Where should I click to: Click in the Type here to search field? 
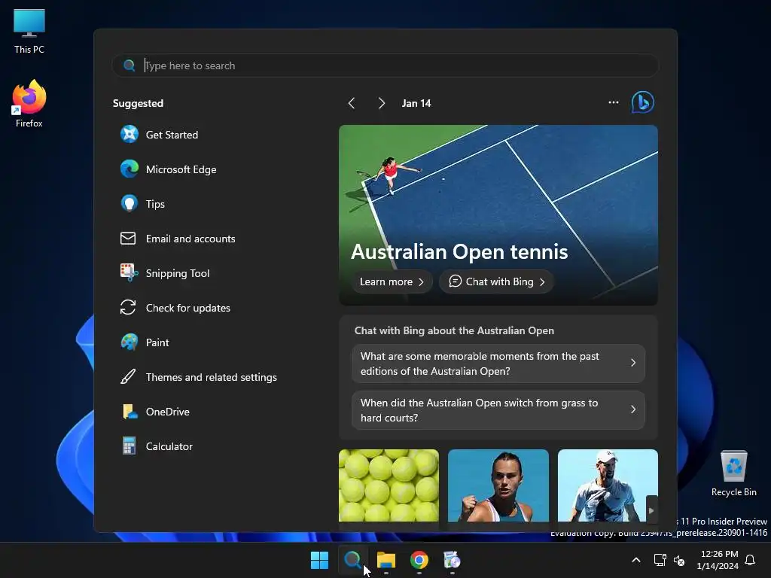coord(385,65)
